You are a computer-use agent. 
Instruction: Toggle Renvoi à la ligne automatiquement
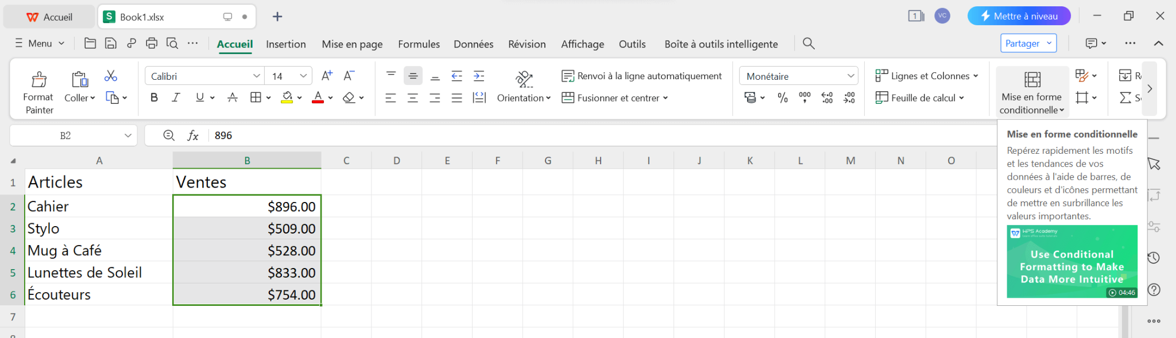pyautogui.click(x=641, y=76)
